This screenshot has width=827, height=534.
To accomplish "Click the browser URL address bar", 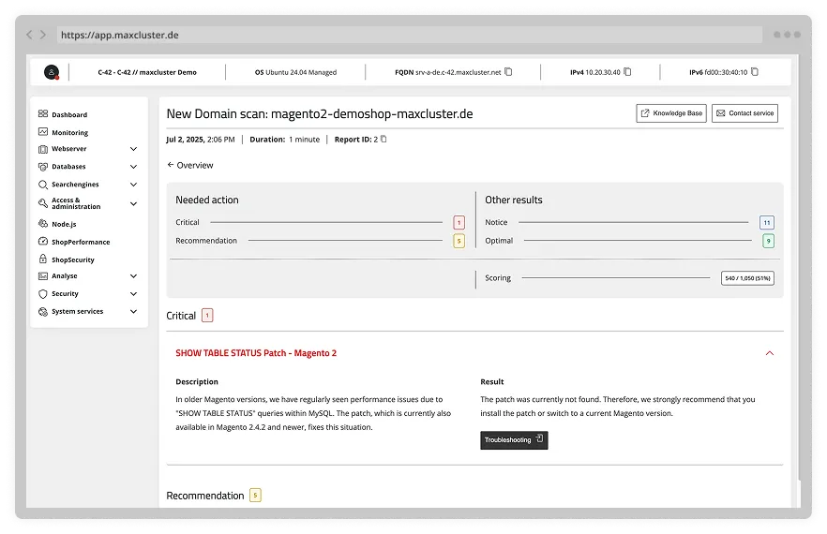I will [x=409, y=35].
